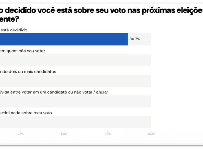Click the empty bar under 'não vou votar'
This screenshot has height=149, width=203.
point(76,60)
